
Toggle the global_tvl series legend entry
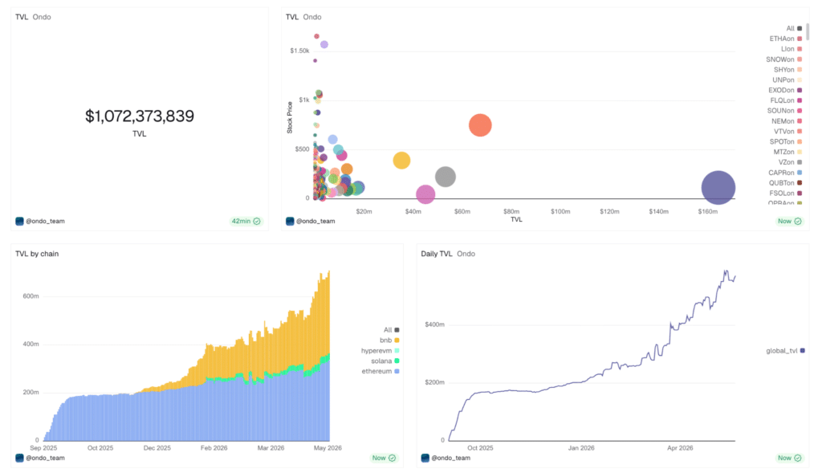pyautogui.click(x=785, y=351)
